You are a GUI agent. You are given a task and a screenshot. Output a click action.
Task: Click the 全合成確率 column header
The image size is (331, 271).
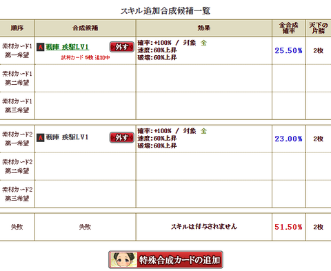[289, 28]
